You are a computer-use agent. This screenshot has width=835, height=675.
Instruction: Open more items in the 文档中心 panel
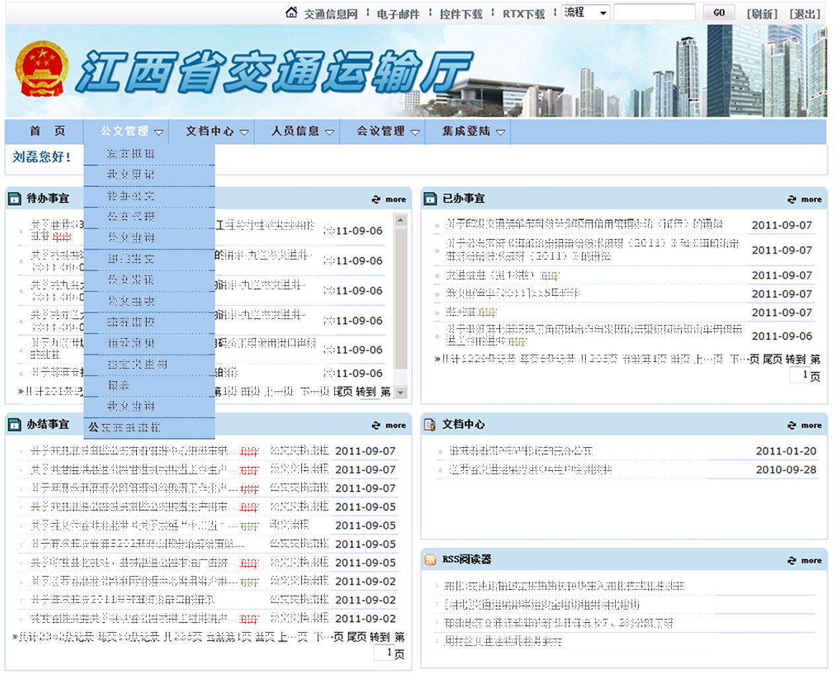[811, 425]
